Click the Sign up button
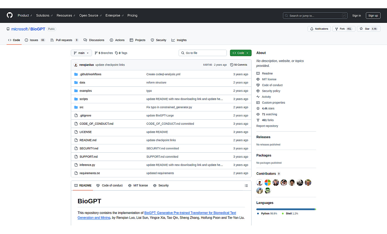This screenshot has height=234, width=387. point(373,16)
